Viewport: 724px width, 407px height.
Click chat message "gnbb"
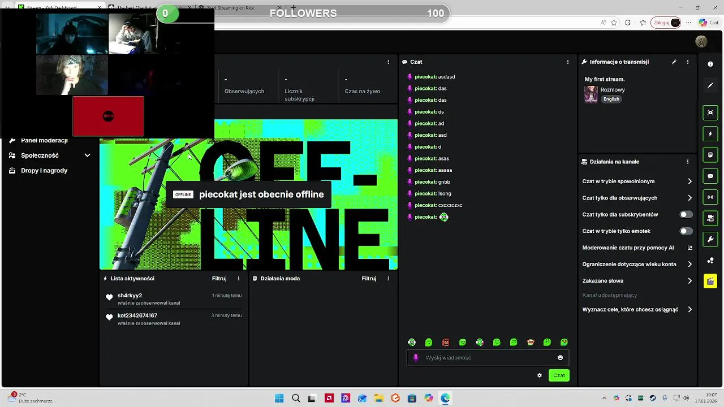click(x=444, y=182)
